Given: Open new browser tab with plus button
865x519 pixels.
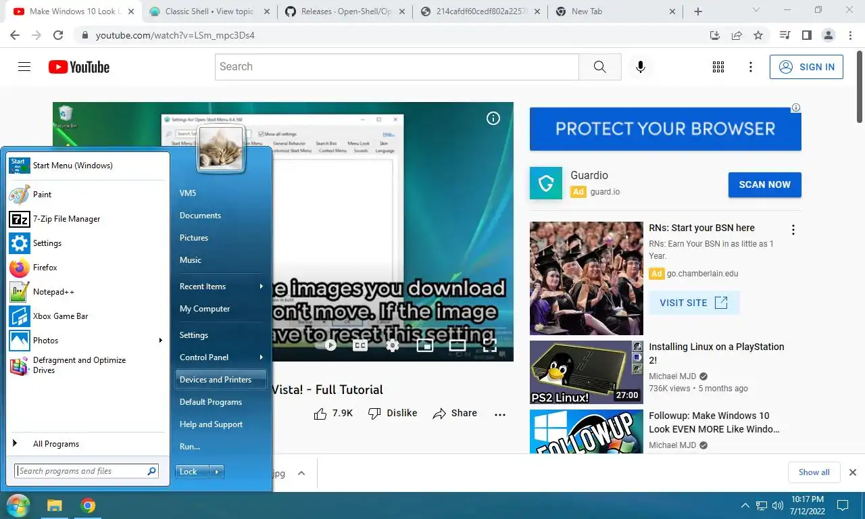Looking at the screenshot, I should pyautogui.click(x=698, y=11).
